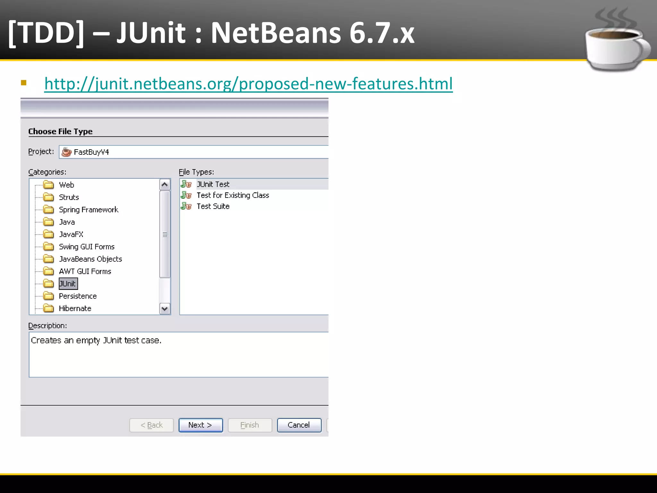Select the JavaFX category
The height and width of the screenshot is (493, 657).
click(71, 234)
